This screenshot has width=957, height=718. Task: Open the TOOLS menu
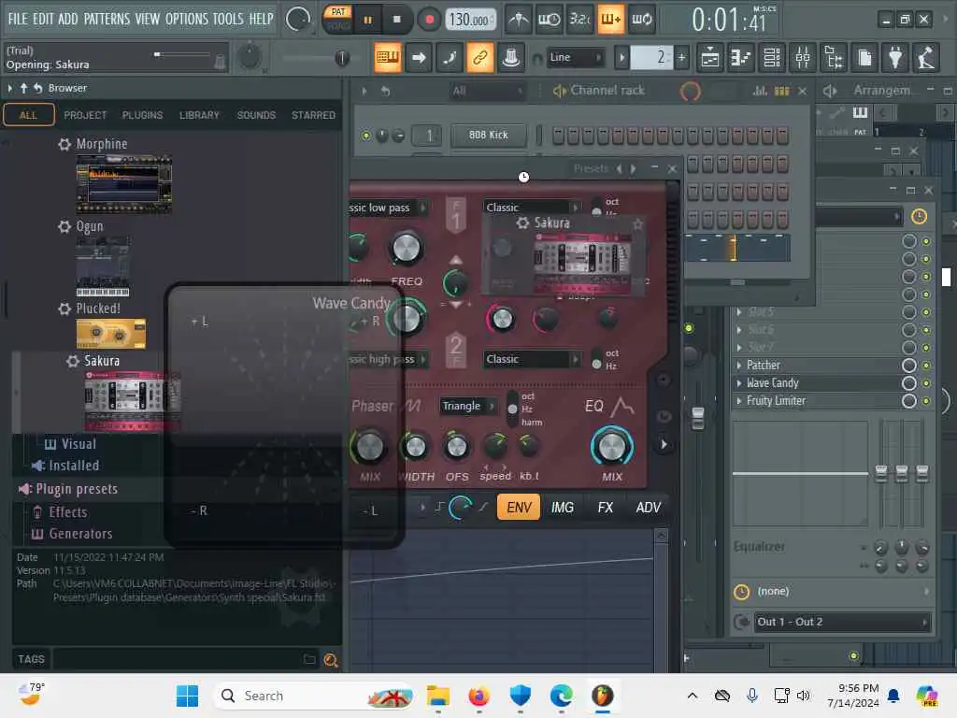tap(228, 19)
